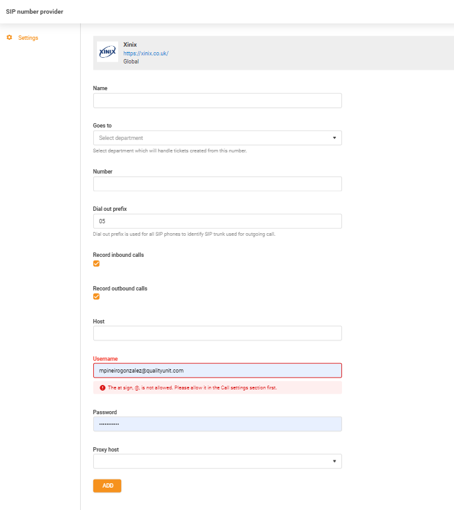This screenshot has height=510, width=454.
Task: Expand the Proxy host dropdown
Action: tap(217, 461)
